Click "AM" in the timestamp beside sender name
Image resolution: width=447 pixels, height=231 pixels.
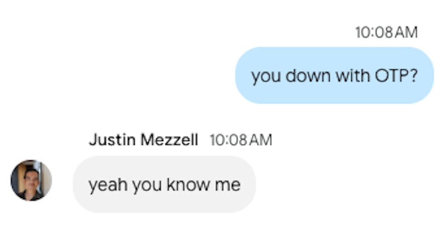tap(260, 140)
